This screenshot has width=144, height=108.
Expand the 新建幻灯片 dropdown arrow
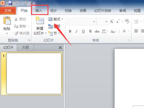pos(46,33)
